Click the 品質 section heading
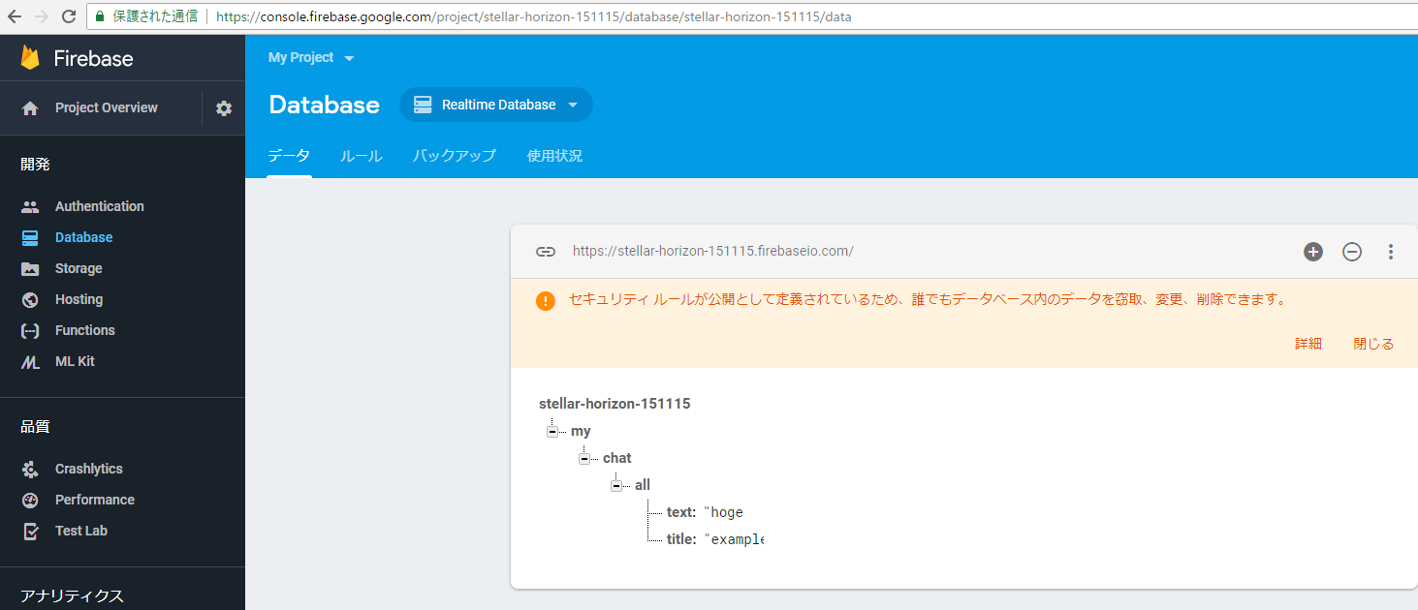This screenshot has width=1418, height=610. point(35,427)
